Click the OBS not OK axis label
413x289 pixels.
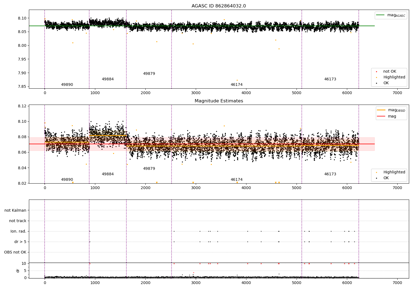click(x=15, y=252)
